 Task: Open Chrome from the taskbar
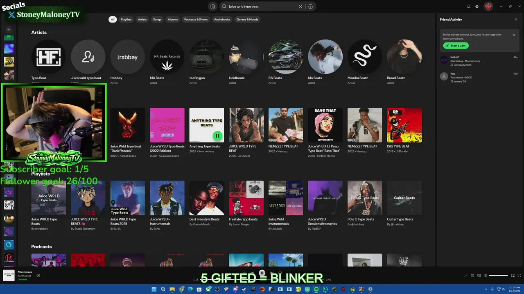pyautogui.click(x=181, y=289)
